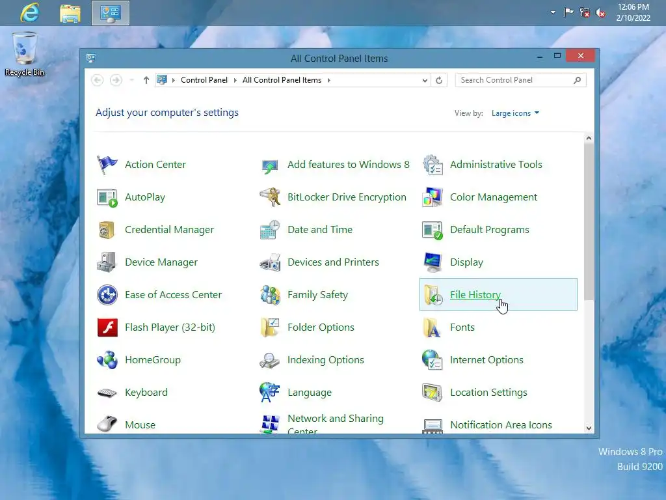Open the Folder Options icon
The width and height of the screenshot is (666, 500).
[270, 327]
